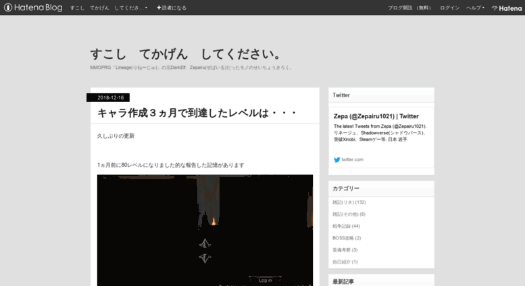The image size is (525, 286).
Task: Open ブログ開設（無料） link
Action: point(409,7)
